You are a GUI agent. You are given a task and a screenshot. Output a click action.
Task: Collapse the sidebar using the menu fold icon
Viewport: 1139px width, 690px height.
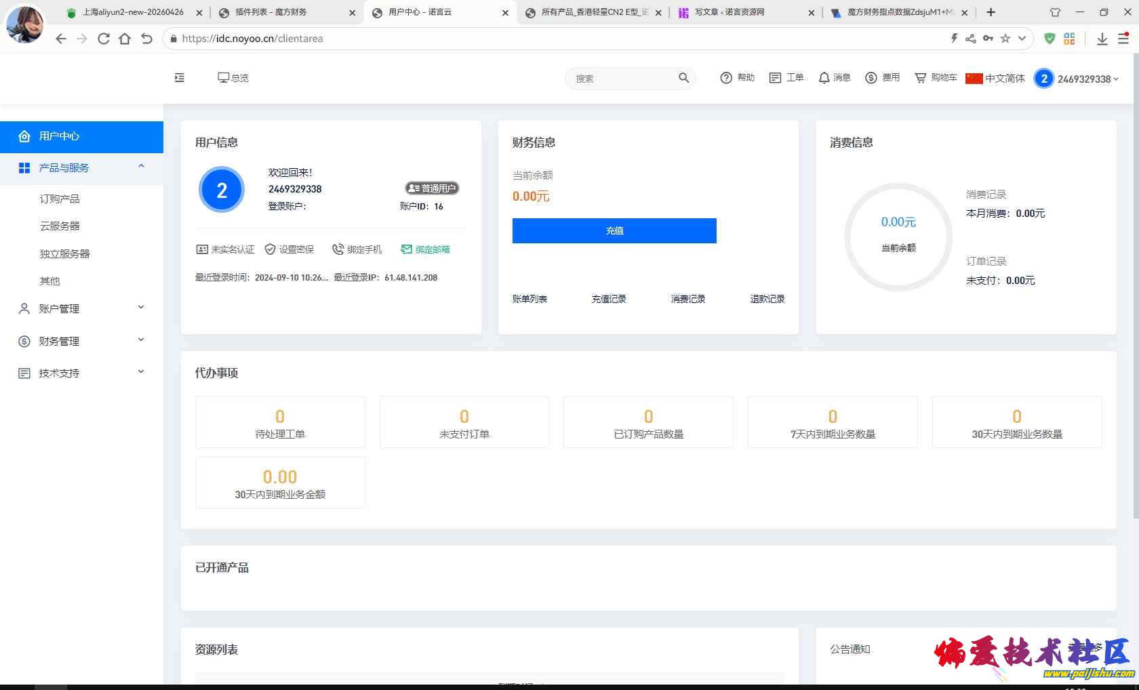tap(180, 78)
